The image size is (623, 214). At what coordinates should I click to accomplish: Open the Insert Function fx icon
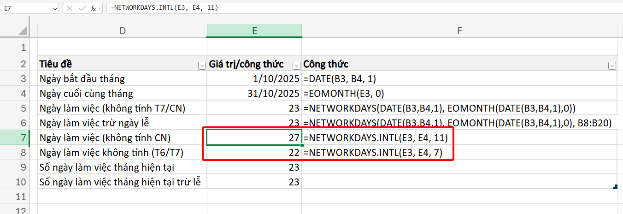[x=94, y=8]
